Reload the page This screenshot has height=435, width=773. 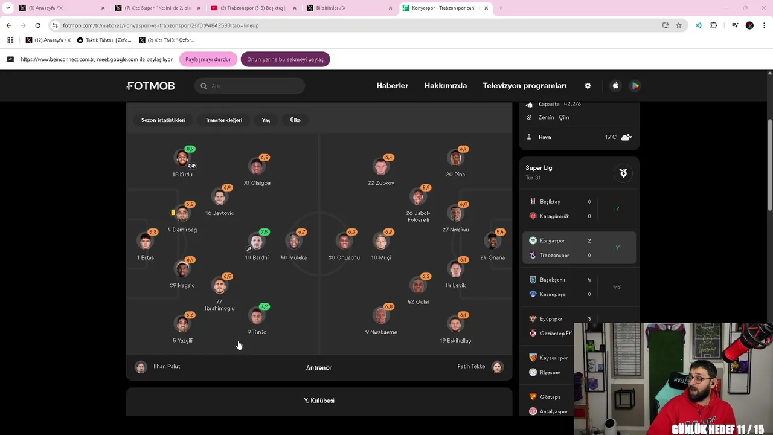(37, 25)
